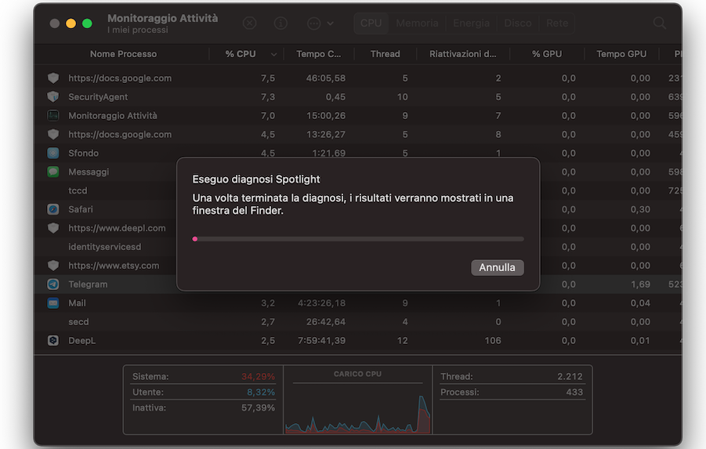The height and width of the screenshot is (449, 706).
Task: Click the Safari compass icon
Action: pyautogui.click(x=53, y=209)
